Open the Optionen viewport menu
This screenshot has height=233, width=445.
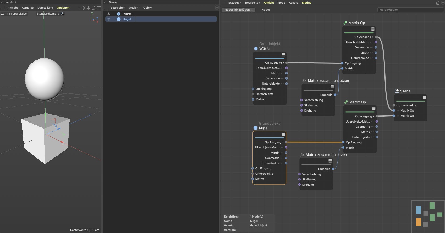tap(63, 8)
